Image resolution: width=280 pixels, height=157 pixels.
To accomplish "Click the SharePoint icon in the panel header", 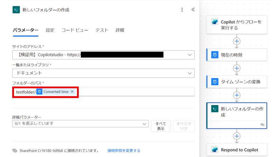I will click(x=16, y=10).
